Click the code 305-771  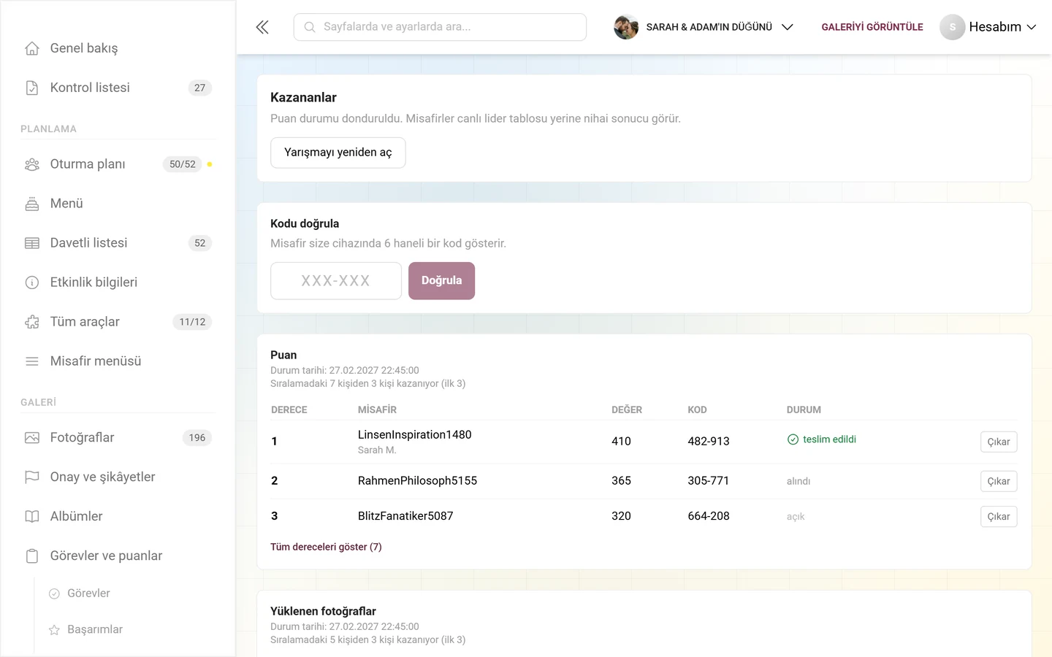coord(709,481)
